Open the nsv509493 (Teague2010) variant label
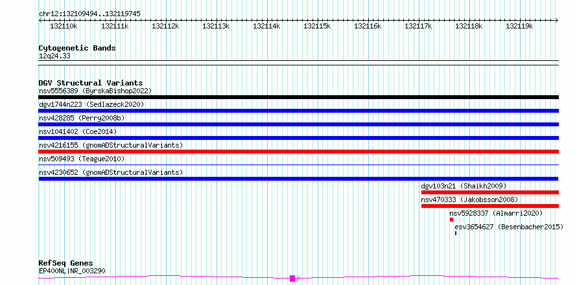This screenshot has width=577, height=285. point(82,159)
